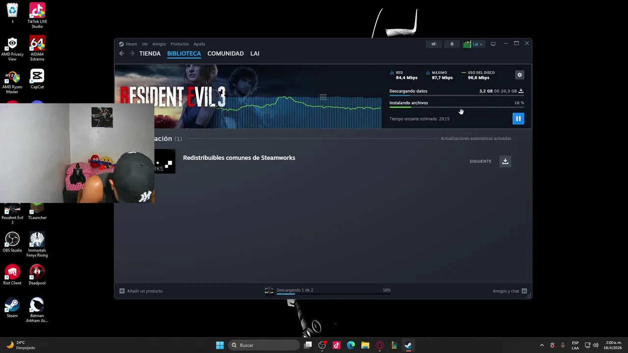Open the Amigos menu
This screenshot has width=628, height=353.
pyautogui.click(x=159, y=44)
